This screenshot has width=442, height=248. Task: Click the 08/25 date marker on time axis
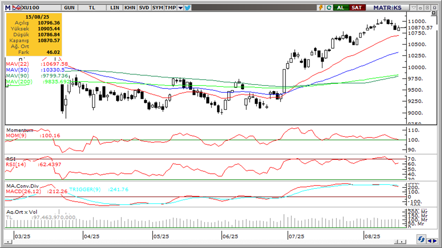click(372, 236)
